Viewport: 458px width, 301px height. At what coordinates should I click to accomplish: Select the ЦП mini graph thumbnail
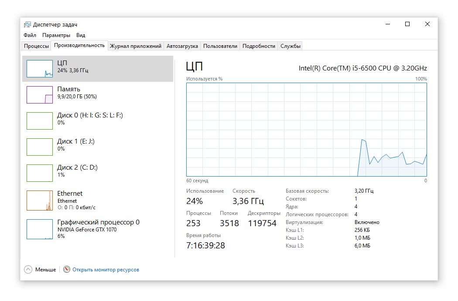(x=40, y=69)
